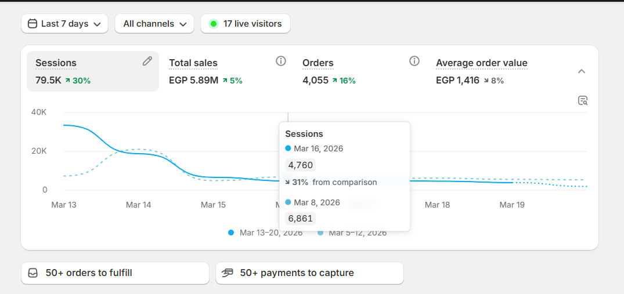Click the 17 live visitors text
The image size is (624, 294).
click(x=253, y=24)
